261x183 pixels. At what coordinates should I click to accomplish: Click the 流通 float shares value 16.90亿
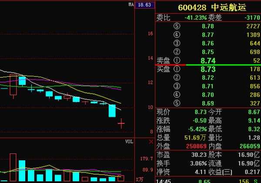249,163
